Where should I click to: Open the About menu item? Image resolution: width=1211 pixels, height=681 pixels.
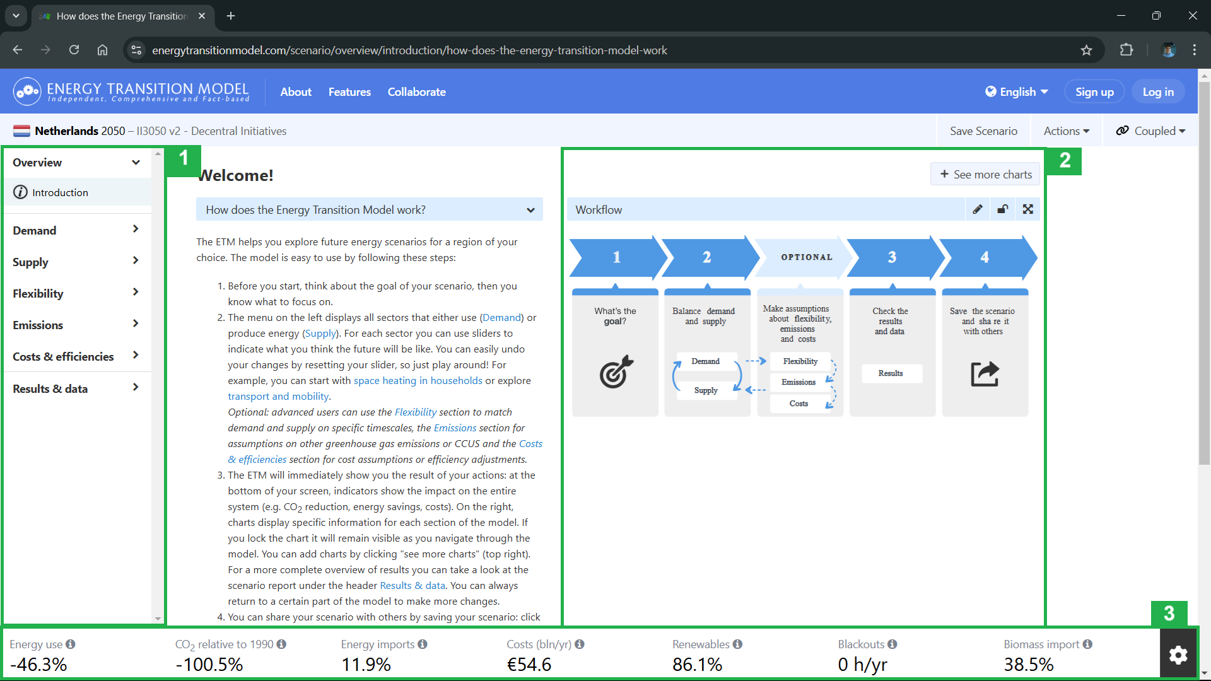[x=296, y=91]
